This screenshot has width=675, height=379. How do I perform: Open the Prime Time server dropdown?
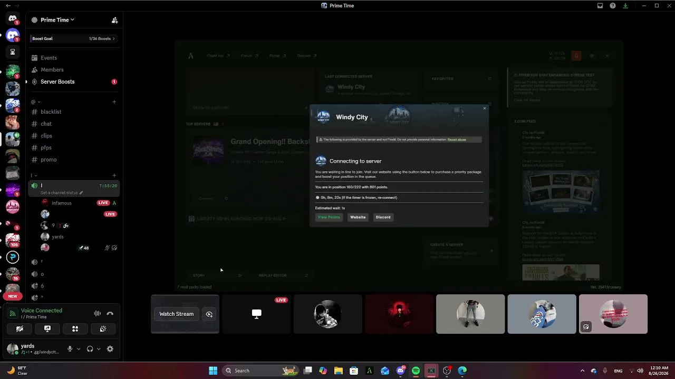point(57,20)
